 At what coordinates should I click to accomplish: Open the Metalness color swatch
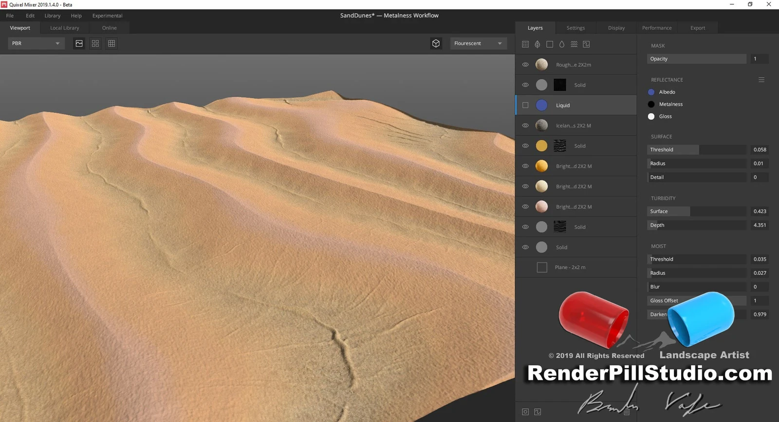(651, 104)
